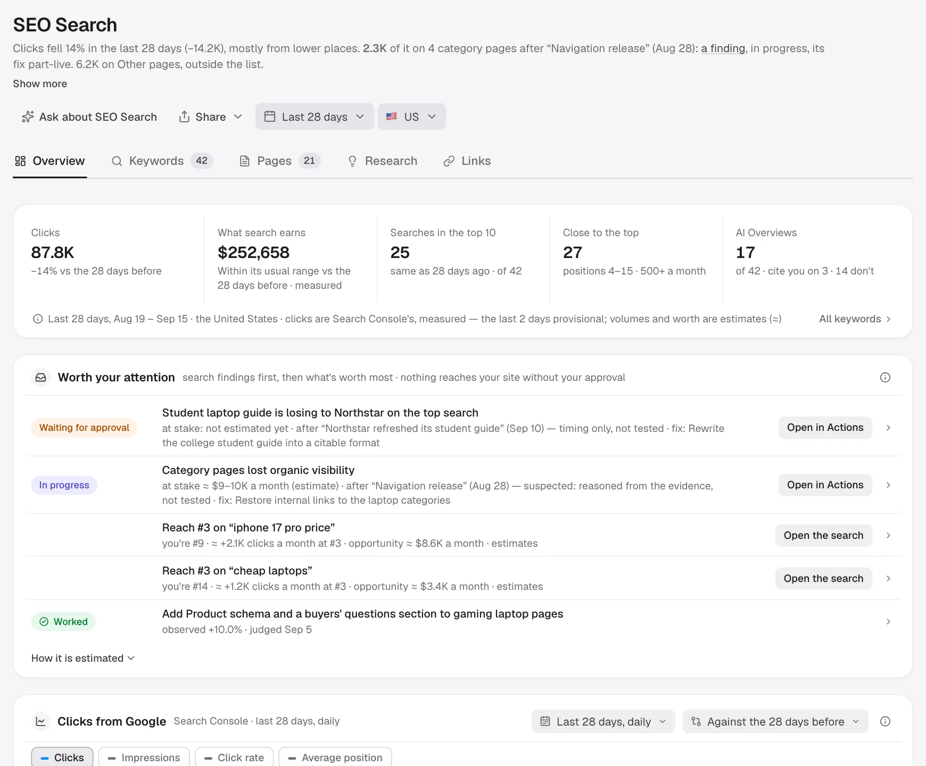Click the checkmark icon in Worked badge
Screen dimensions: 926x766
pyautogui.click(x=44, y=621)
